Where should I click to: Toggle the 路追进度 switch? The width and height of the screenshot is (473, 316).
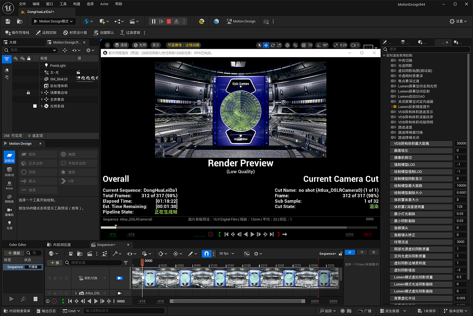pos(393,127)
